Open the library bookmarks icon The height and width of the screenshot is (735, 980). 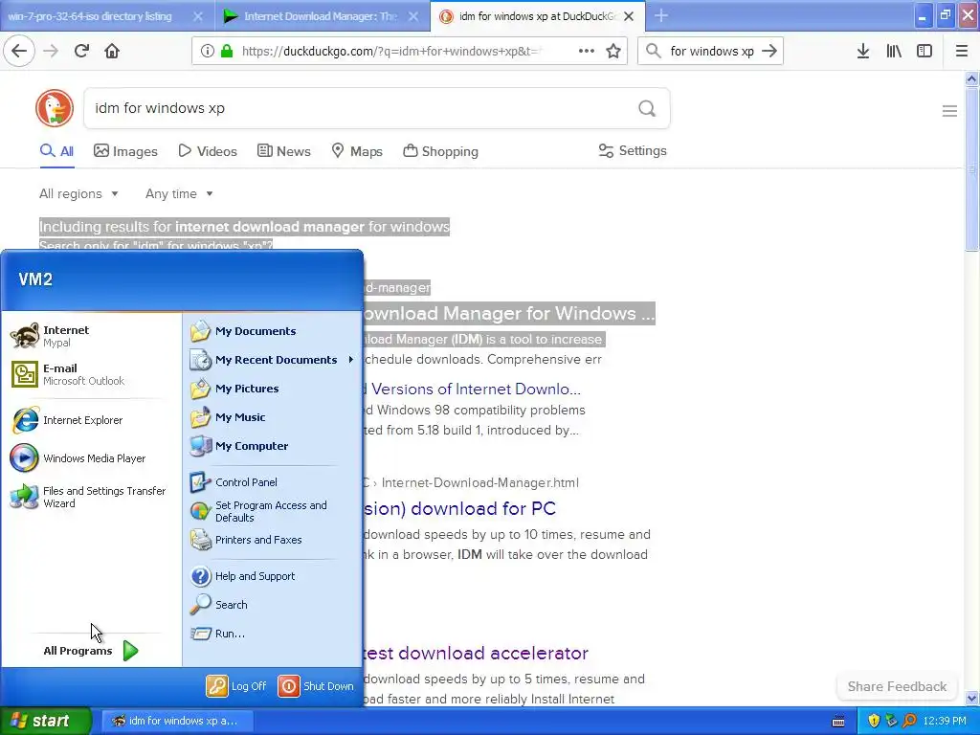tap(894, 52)
